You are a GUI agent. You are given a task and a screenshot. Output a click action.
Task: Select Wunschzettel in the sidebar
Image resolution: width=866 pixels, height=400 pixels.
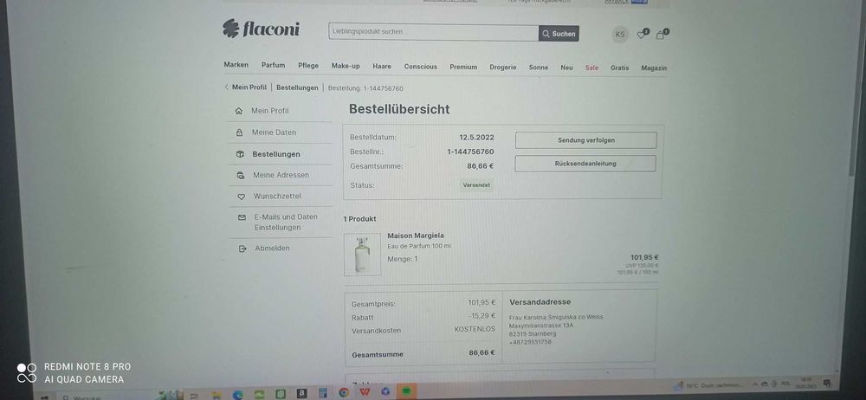[x=277, y=197]
